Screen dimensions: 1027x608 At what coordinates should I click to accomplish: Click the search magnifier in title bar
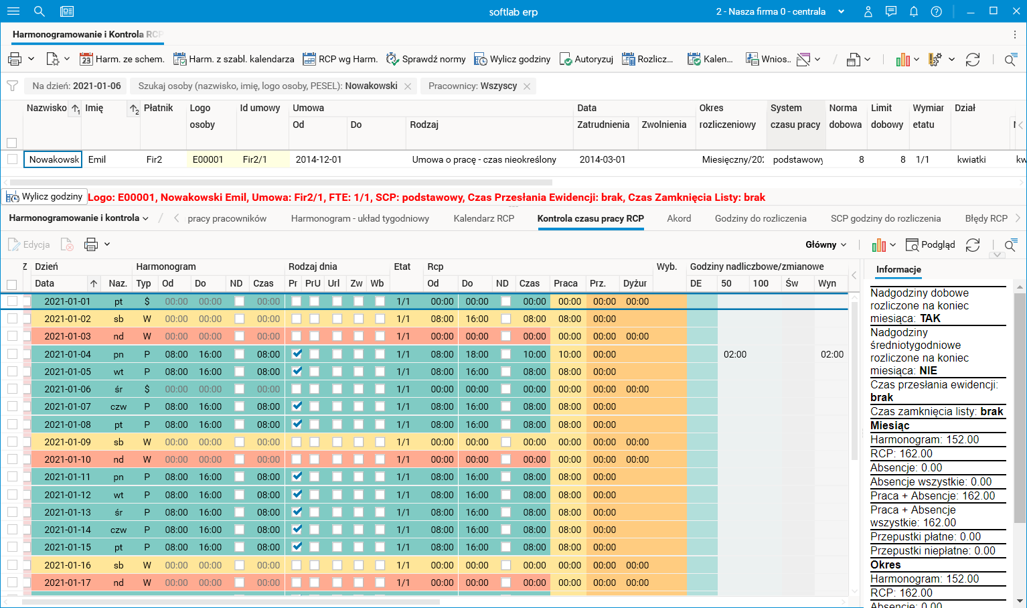[x=39, y=11]
